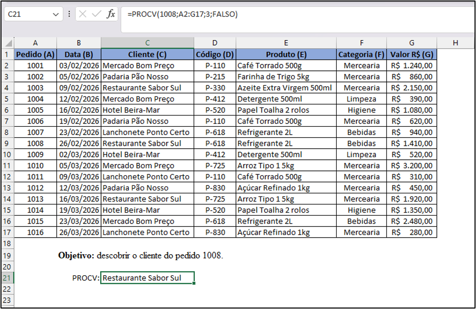Click 'Papel Toalha 2 rolos' in row 15
This screenshot has height=309, width=476.
tap(286, 210)
